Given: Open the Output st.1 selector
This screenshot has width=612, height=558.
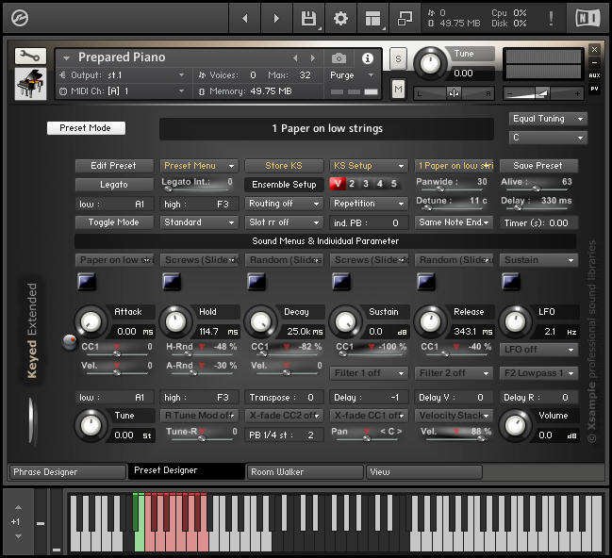Looking at the screenshot, I should coord(123,74).
